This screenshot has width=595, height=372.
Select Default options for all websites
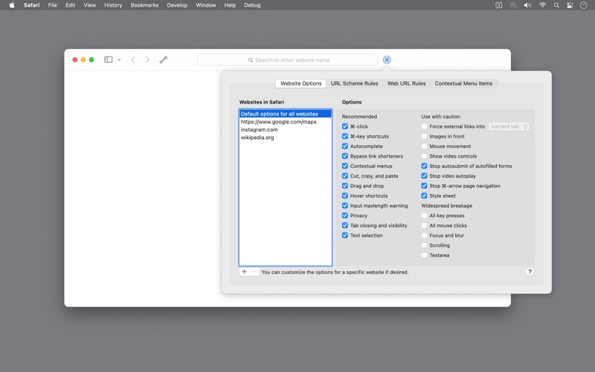click(286, 114)
